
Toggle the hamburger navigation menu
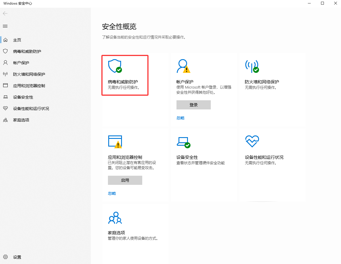(x=5, y=26)
